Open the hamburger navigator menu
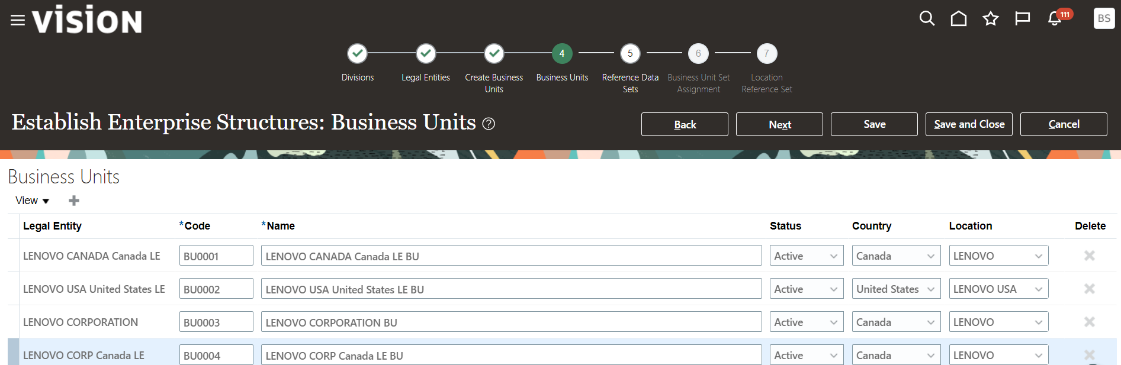The width and height of the screenshot is (1121, 365). 18,21
